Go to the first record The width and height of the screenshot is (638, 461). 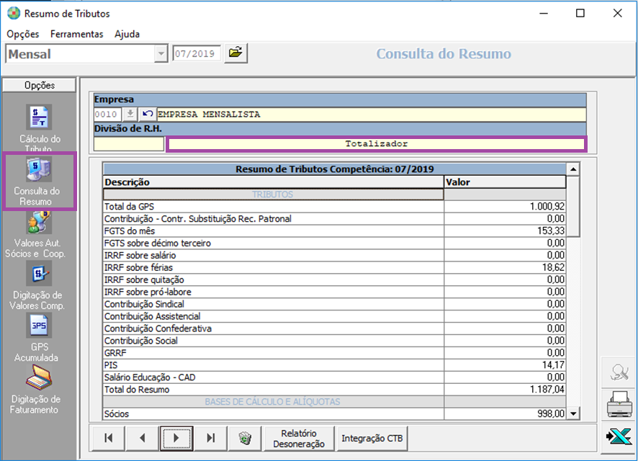coord(108,438)
